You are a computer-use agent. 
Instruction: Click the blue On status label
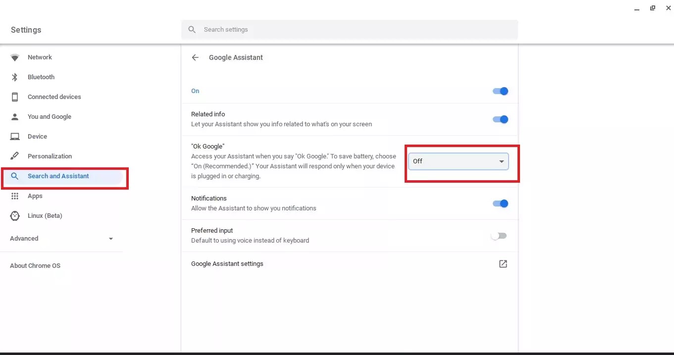click(x=195, y=91)
